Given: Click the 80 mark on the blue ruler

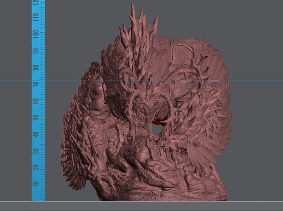Looking at the screenshot, I should tap(36, 67).
